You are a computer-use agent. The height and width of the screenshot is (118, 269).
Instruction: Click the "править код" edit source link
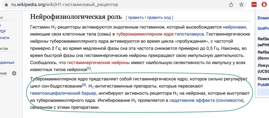click(x=159, y=17)
